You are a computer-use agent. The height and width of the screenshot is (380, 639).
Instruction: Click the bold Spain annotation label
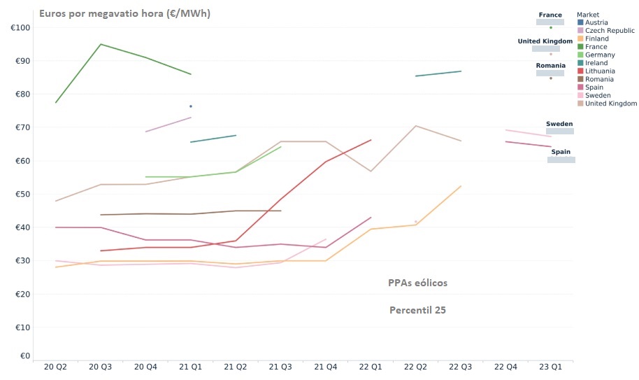(x=561, y=152)
